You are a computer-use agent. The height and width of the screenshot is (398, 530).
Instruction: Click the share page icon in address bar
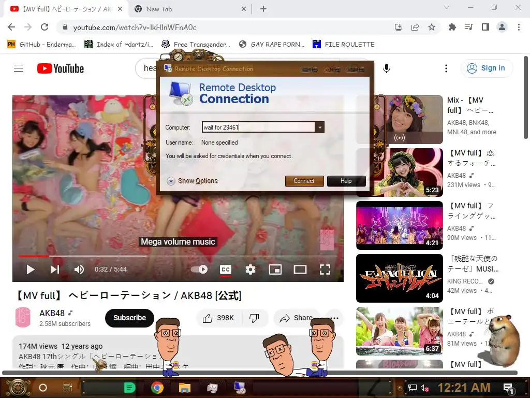[x=415, y=27]
